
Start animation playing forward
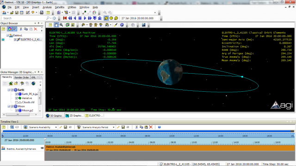[x=85, y=18]
